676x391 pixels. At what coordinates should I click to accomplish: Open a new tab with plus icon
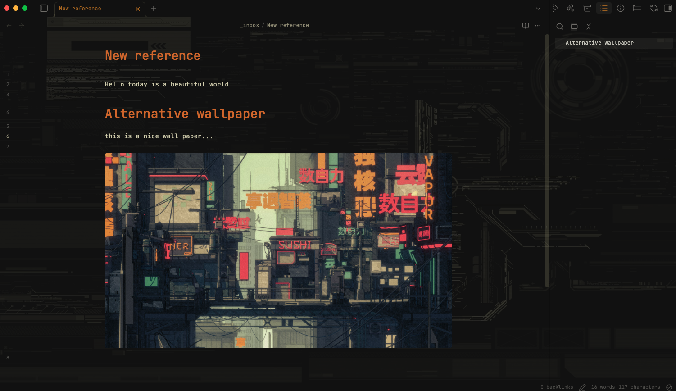pos(154,8)
